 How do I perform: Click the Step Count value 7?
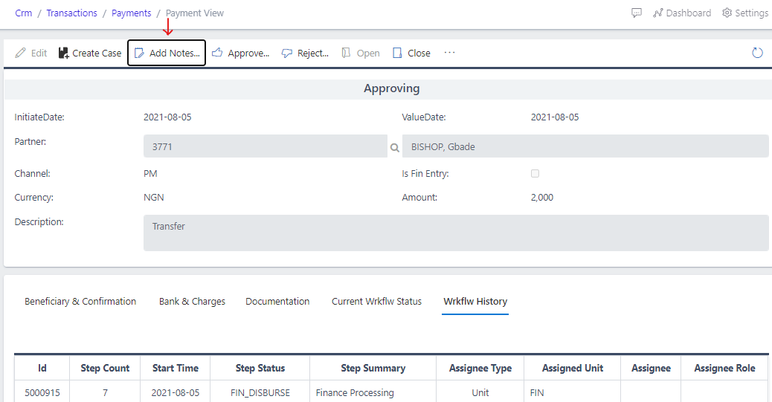tap(105, 392)
